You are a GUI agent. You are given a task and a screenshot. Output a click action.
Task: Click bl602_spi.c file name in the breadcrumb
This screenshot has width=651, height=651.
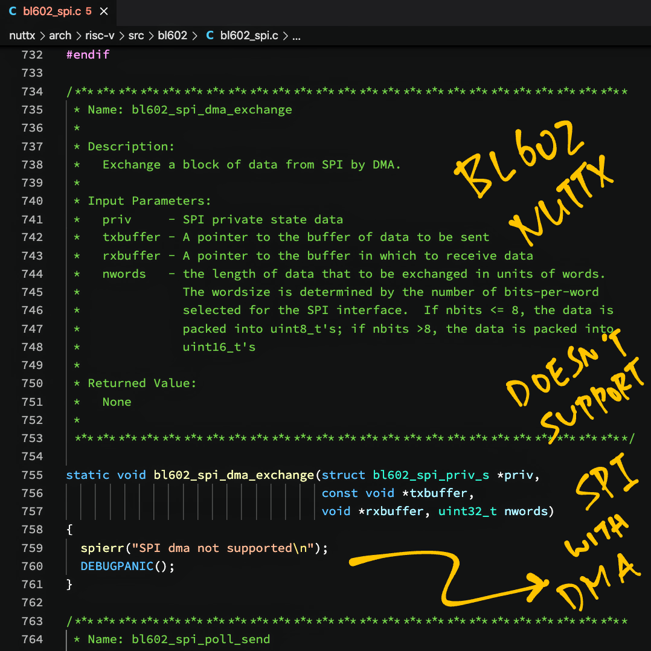click(249, 36)
